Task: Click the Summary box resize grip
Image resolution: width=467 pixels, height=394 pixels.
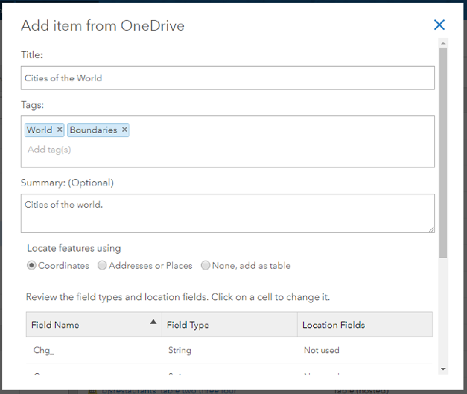Action: coord(431,229)
